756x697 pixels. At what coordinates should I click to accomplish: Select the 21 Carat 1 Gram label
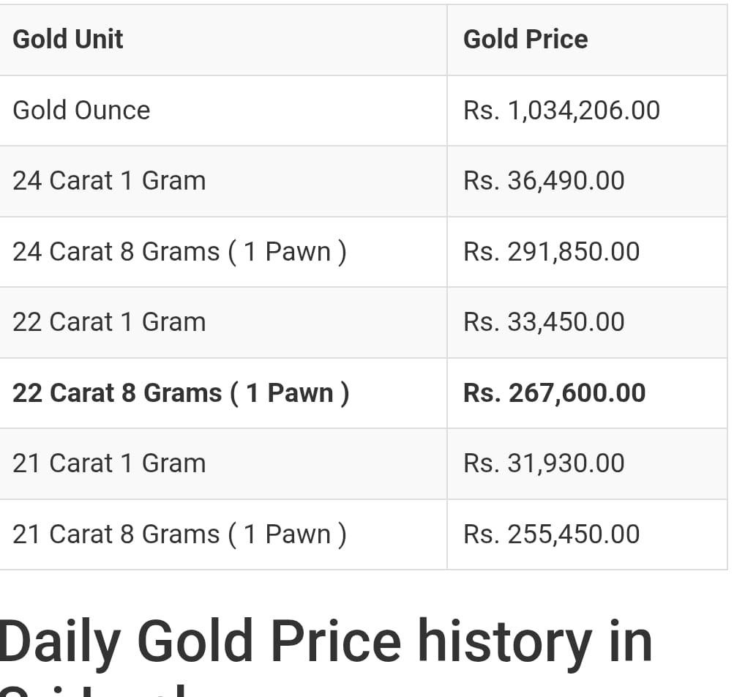point(109,463)
